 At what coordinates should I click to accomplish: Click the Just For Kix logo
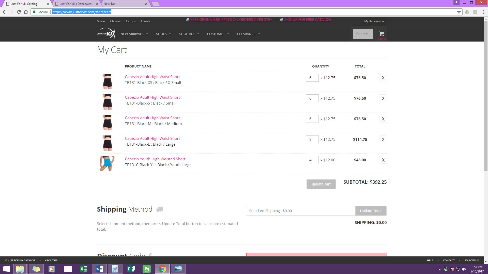point(106,34)
